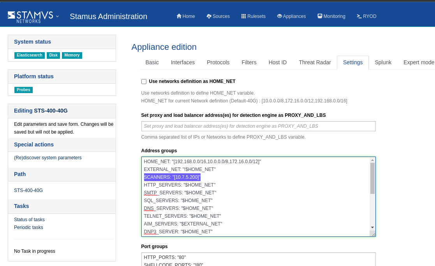Open the Filters tab
Image resolution: width=435 pixels, height=266 pixels.
[x=249, y=62]
